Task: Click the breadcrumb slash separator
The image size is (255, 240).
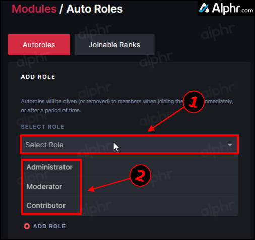Action: pos(61,9)
